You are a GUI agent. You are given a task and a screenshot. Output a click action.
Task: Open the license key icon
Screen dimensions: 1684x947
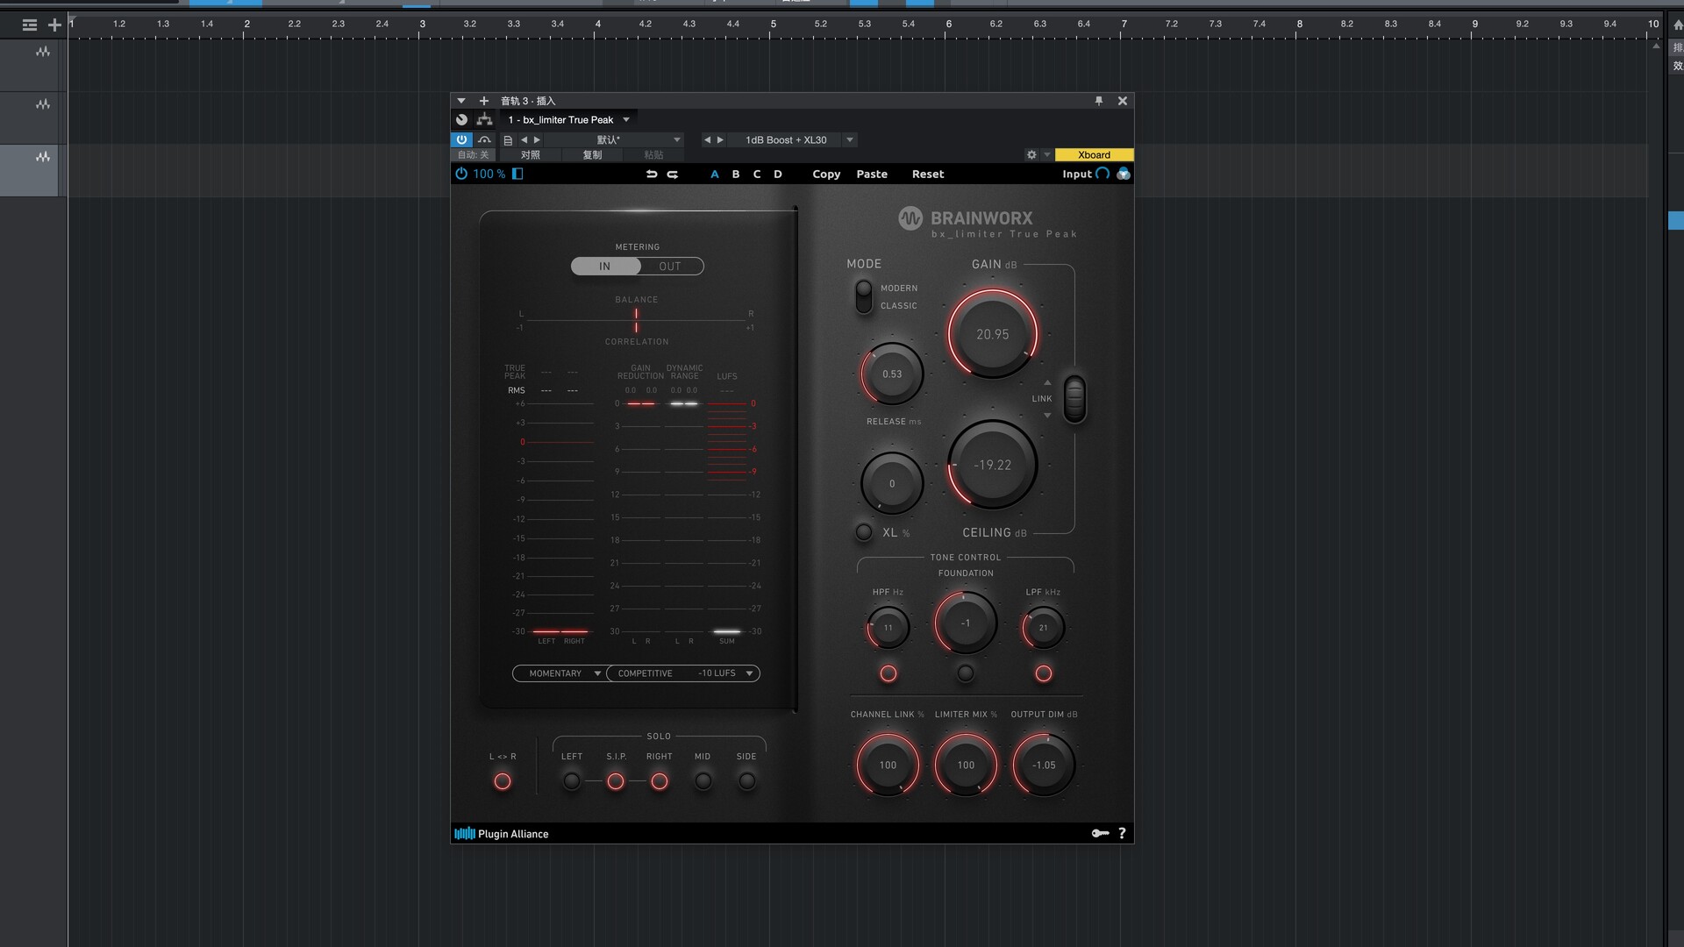pos(1100,833)
